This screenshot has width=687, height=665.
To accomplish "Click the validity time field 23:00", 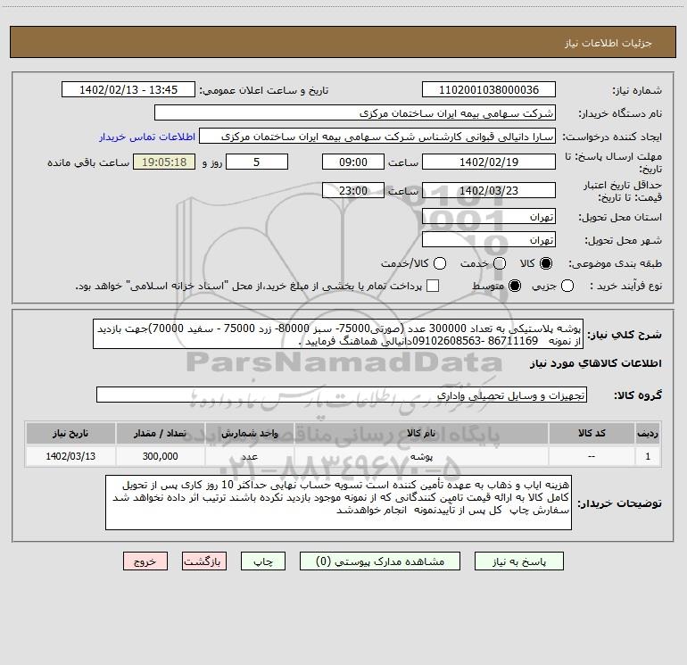I will [x=353, y=191].
